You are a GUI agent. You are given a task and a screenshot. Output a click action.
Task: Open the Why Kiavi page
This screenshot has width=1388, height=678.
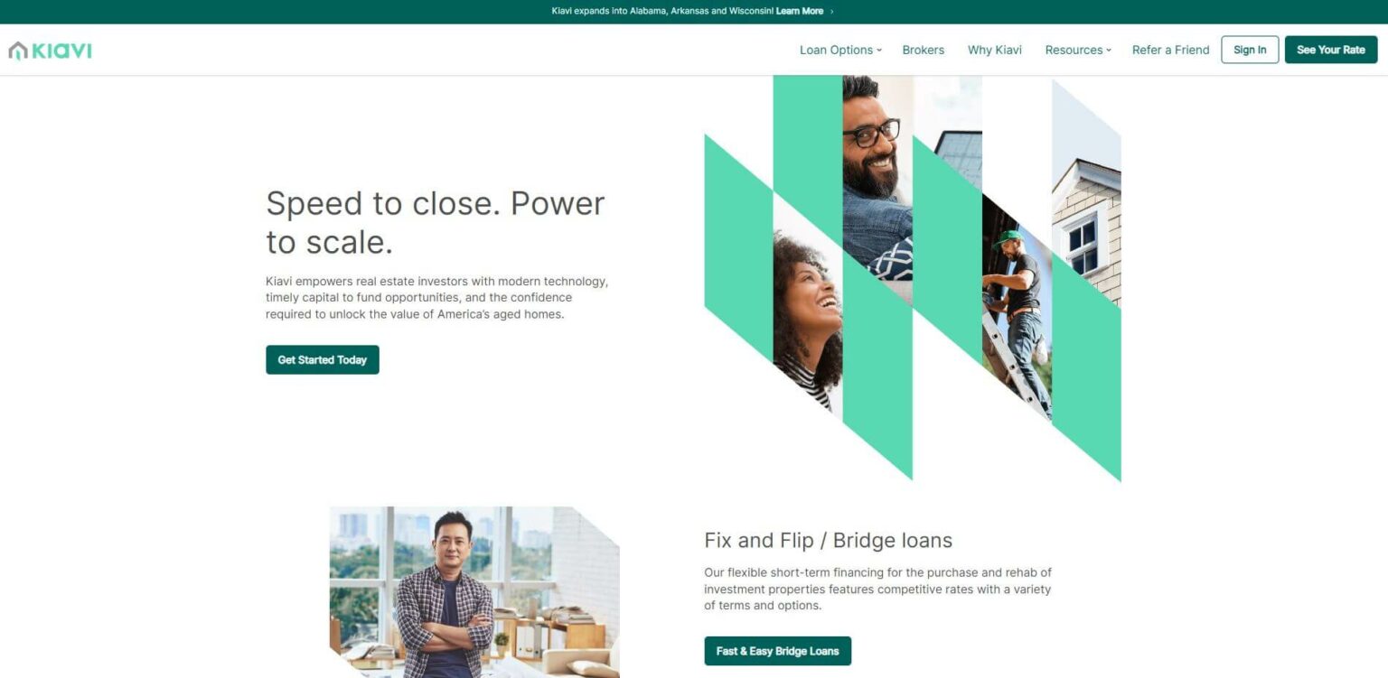[994, 50]
